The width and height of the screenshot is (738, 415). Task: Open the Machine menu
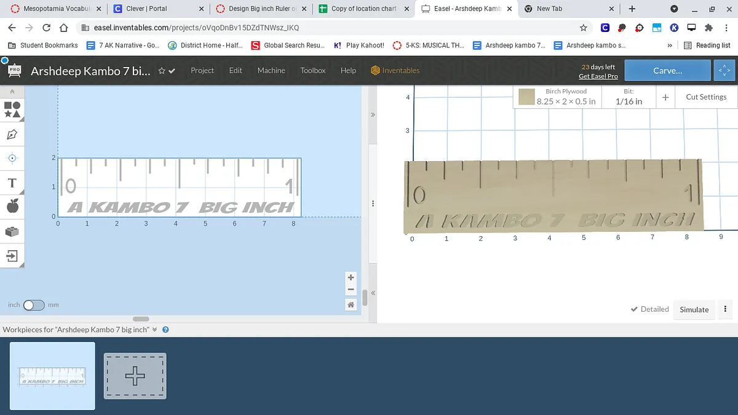click(271, 71)
